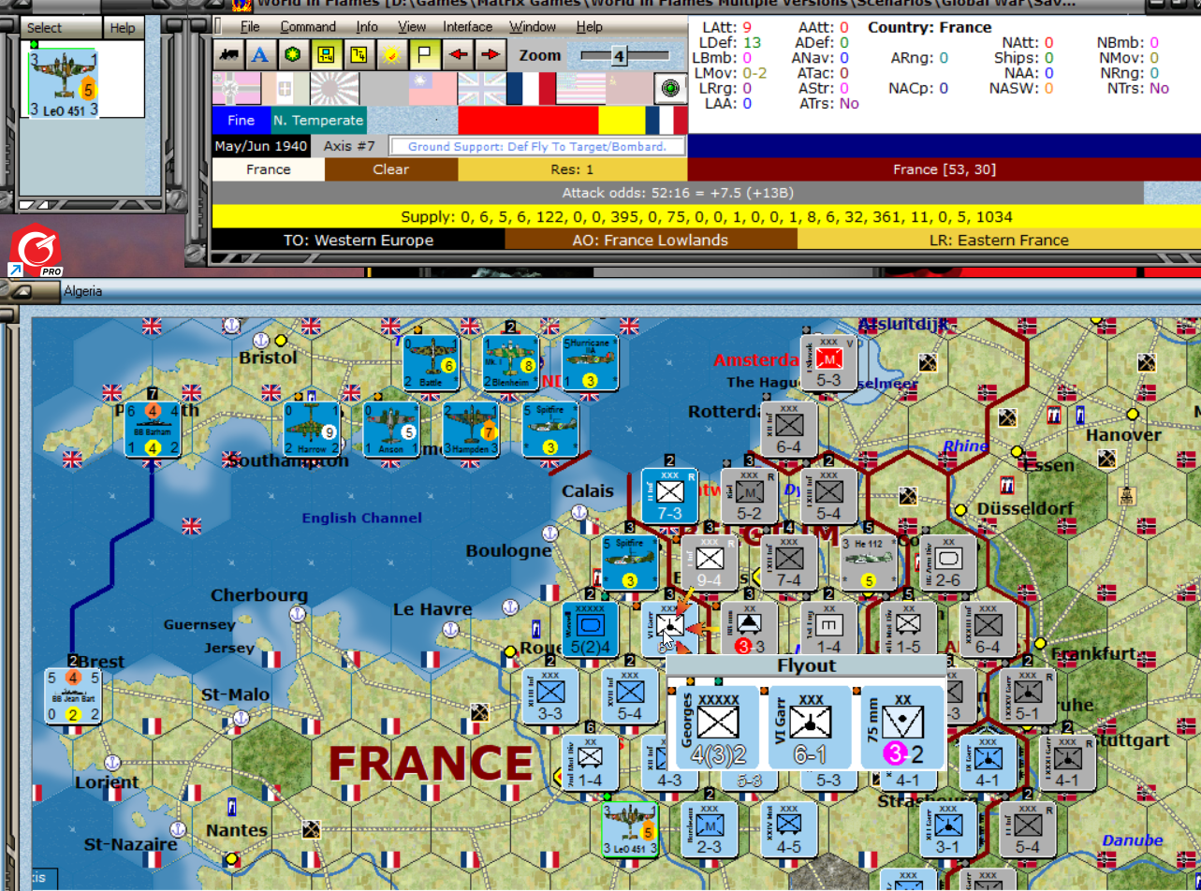Select the XII Inf 6-4 counter near Rotterdam

point(789,430)
